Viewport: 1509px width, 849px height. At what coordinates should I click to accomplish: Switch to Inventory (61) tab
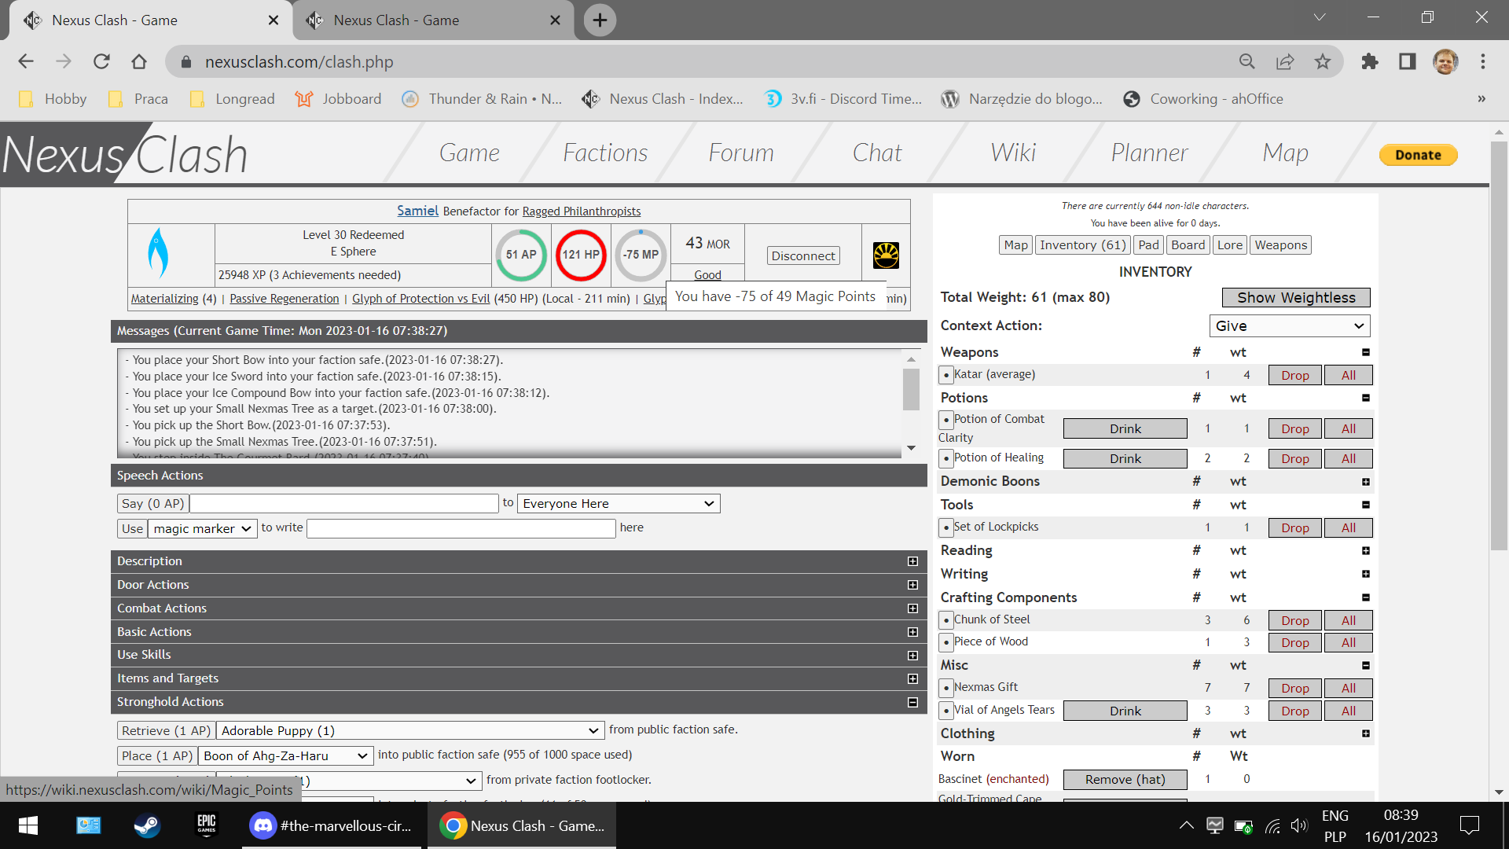pos(1083,245)
